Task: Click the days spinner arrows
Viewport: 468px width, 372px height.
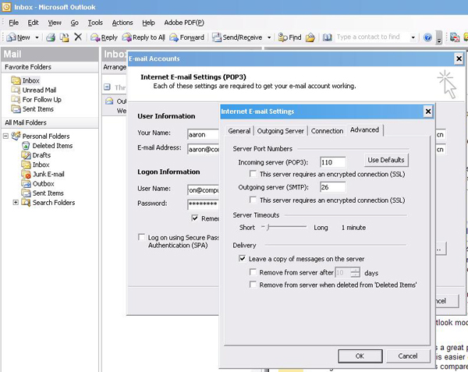Action: coord(355,272)
